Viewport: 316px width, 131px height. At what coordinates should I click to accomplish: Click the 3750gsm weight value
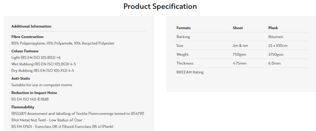click(276, 54)
